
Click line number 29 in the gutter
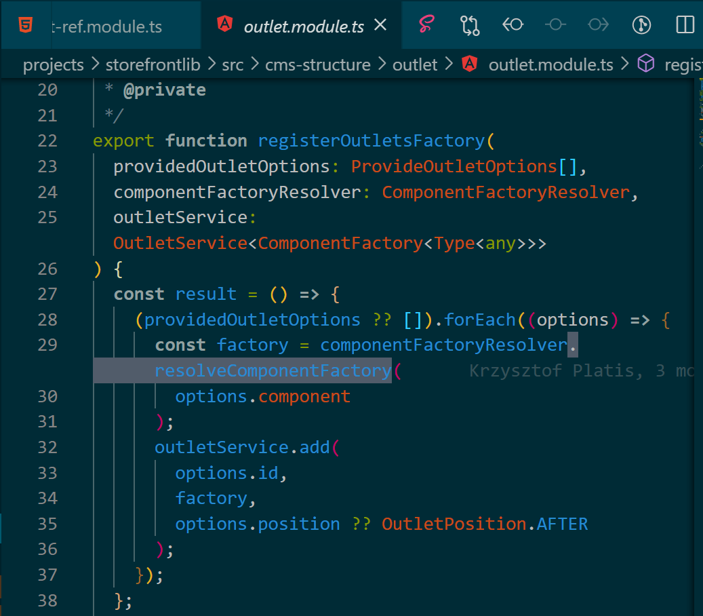click(47, 345)
